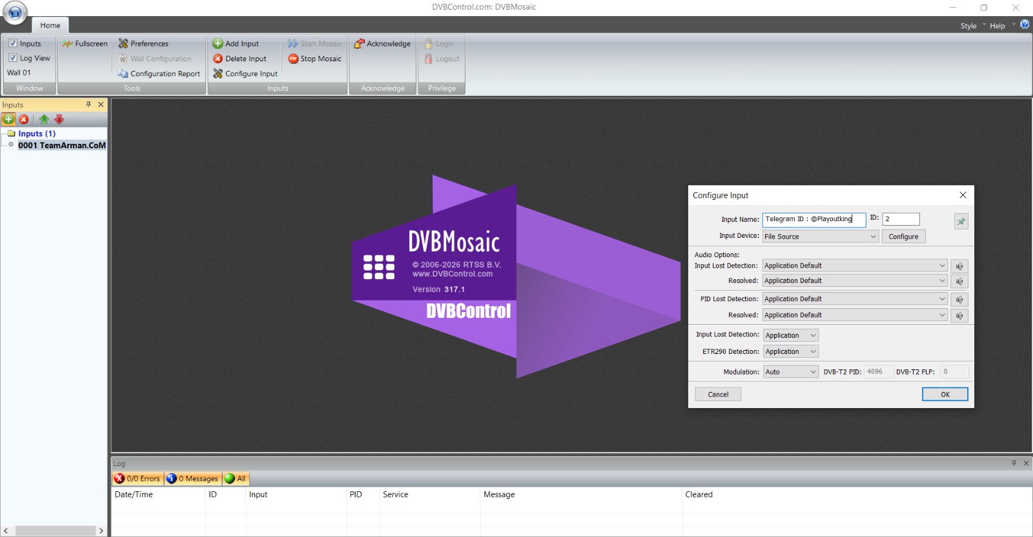The height and width of the screenshot is (537, 1033).
Task: Select 0001 TeamArman.CoM input
Action: (x=62, y=145)
